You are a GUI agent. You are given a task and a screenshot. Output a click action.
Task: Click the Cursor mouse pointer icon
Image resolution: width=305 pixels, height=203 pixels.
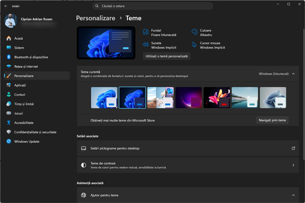194,45
